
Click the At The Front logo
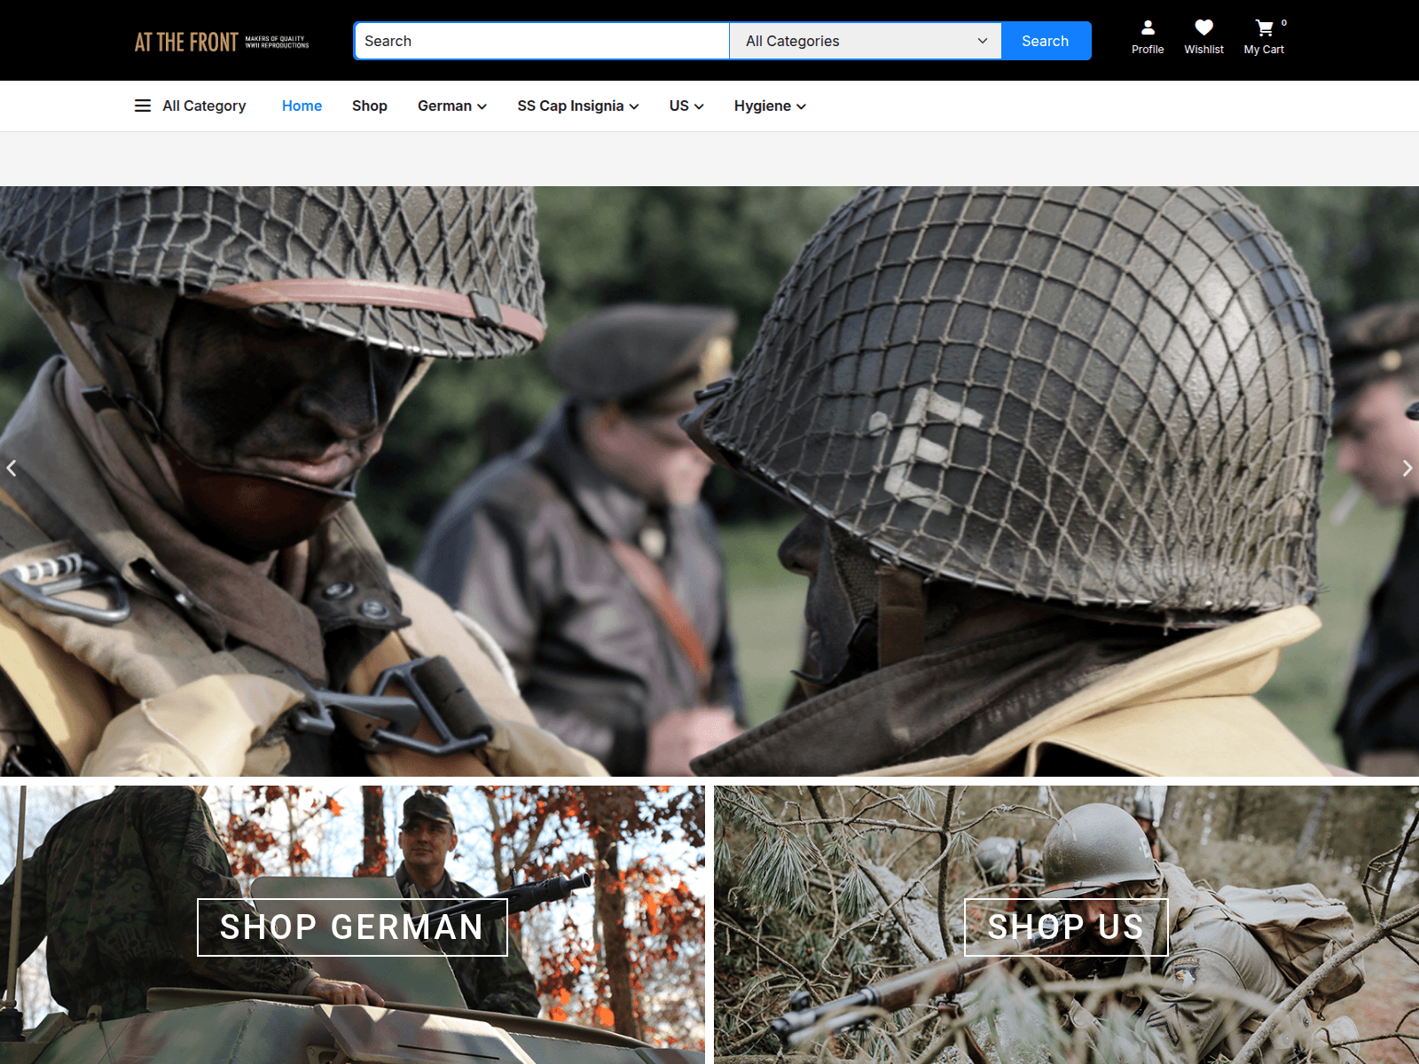point(222,42)
